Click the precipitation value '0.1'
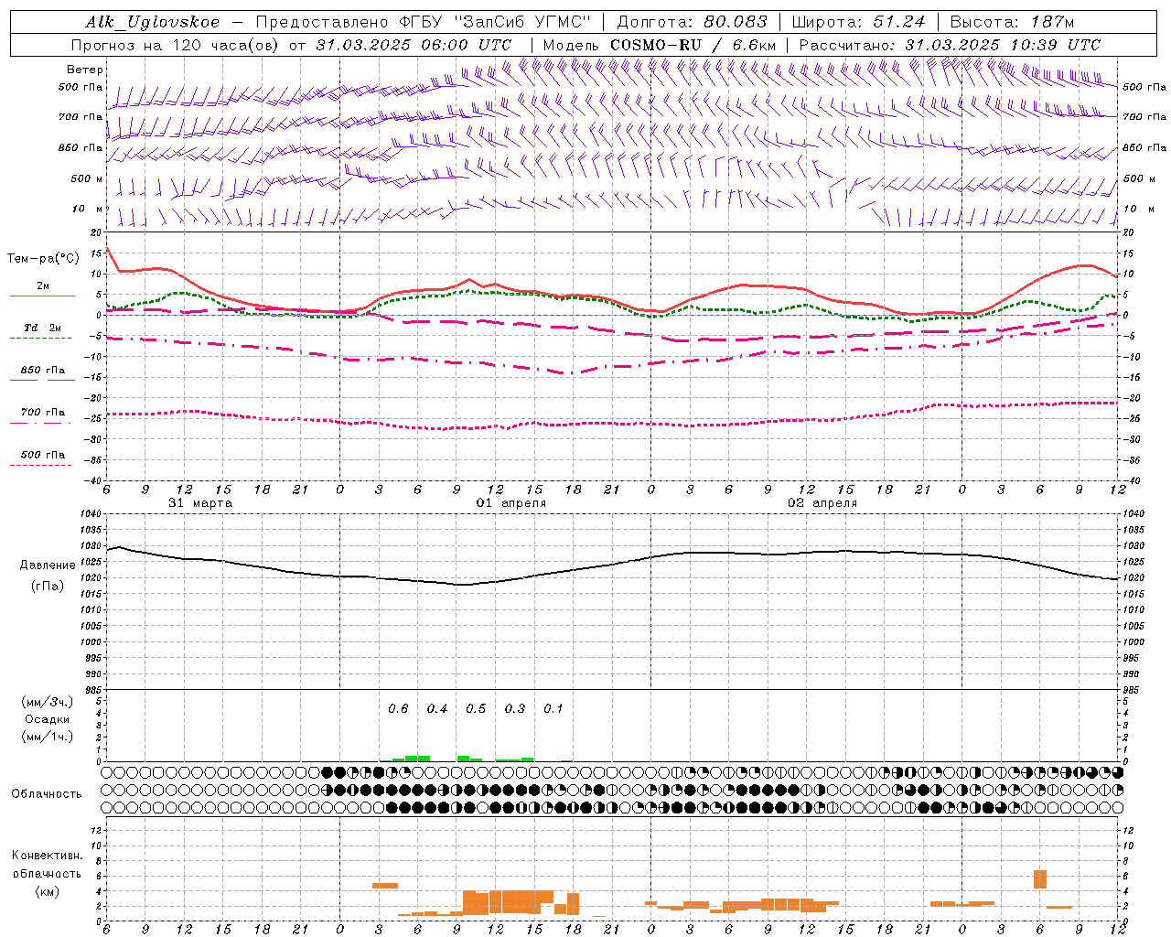The width and height of the screenshot is (1171, 937). click(x=553, y=708)
